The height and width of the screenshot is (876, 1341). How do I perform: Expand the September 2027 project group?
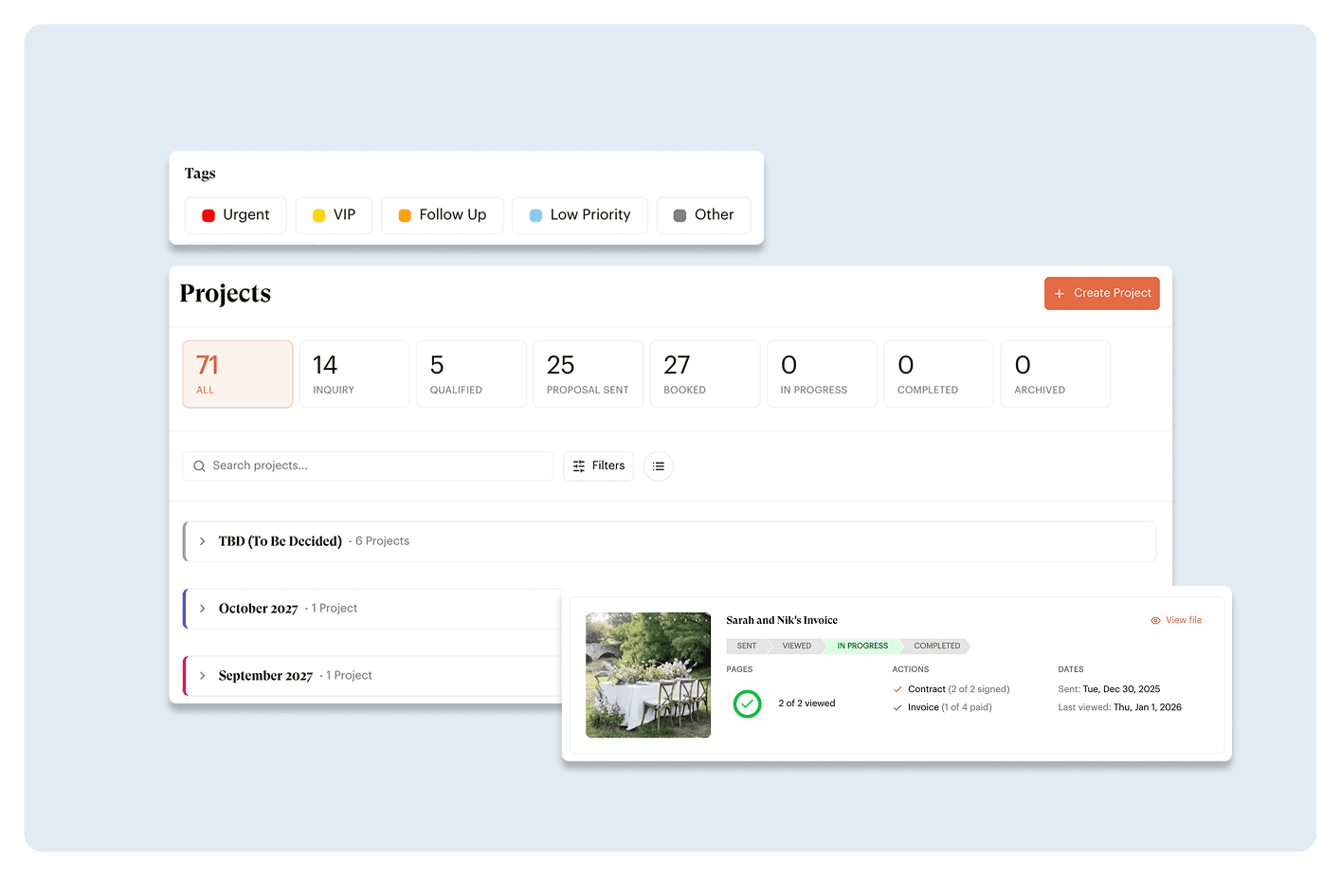[x=202, y=675]
